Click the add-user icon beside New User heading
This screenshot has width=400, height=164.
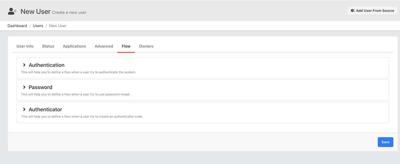(12, 11)
